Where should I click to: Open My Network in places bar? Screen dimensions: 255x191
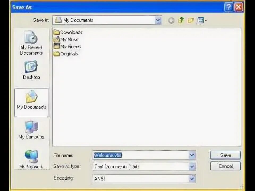[31, 159]
